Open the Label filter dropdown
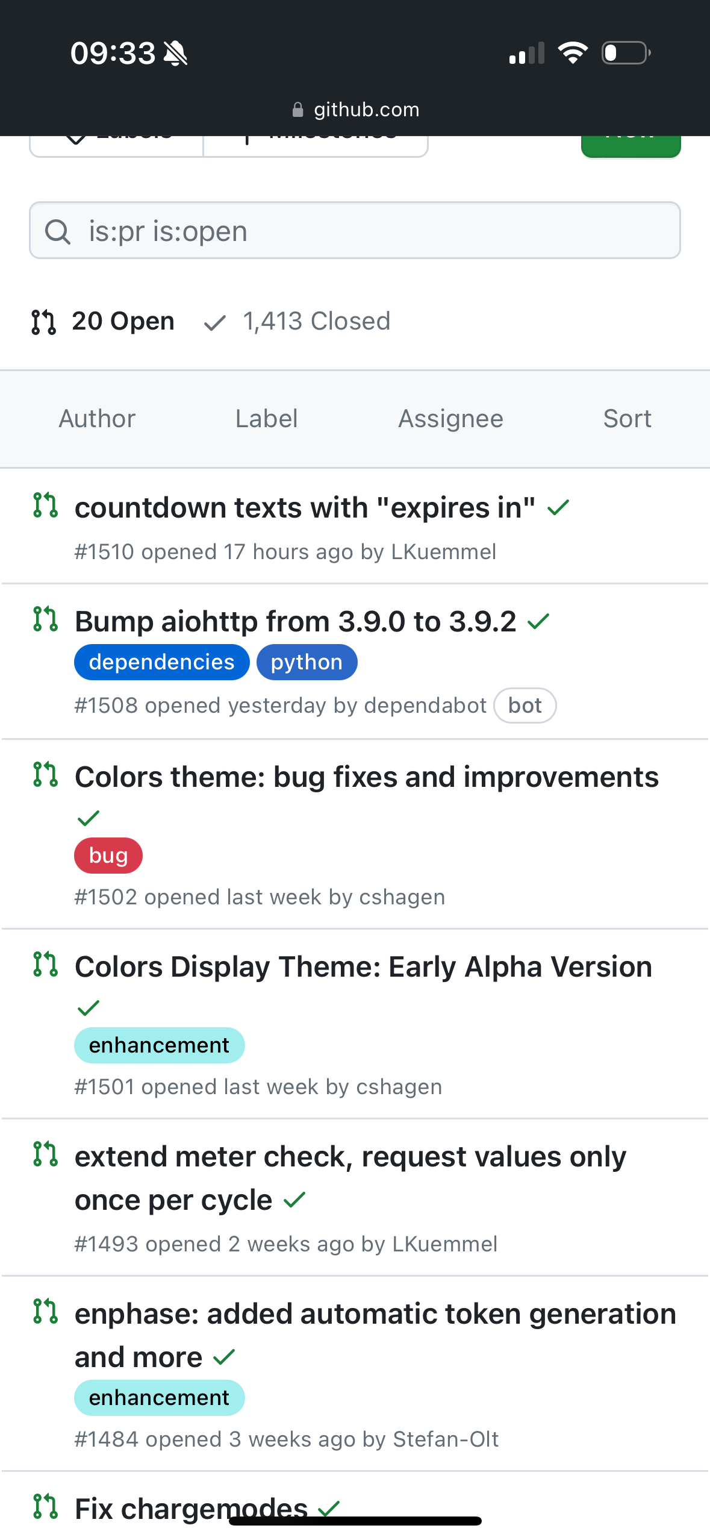 [266, 419]
